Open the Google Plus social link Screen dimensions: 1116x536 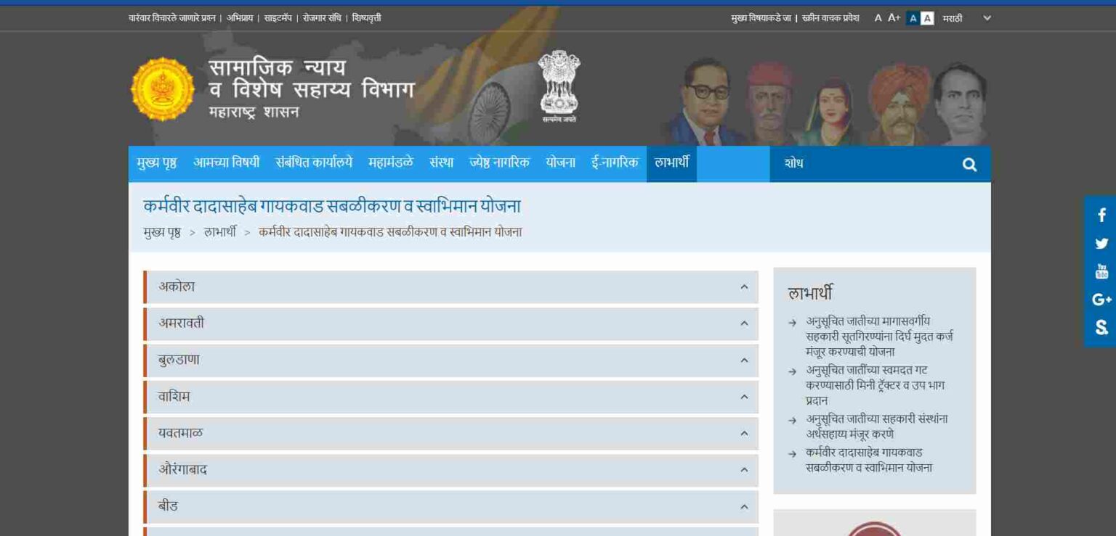coord(1101,300)
